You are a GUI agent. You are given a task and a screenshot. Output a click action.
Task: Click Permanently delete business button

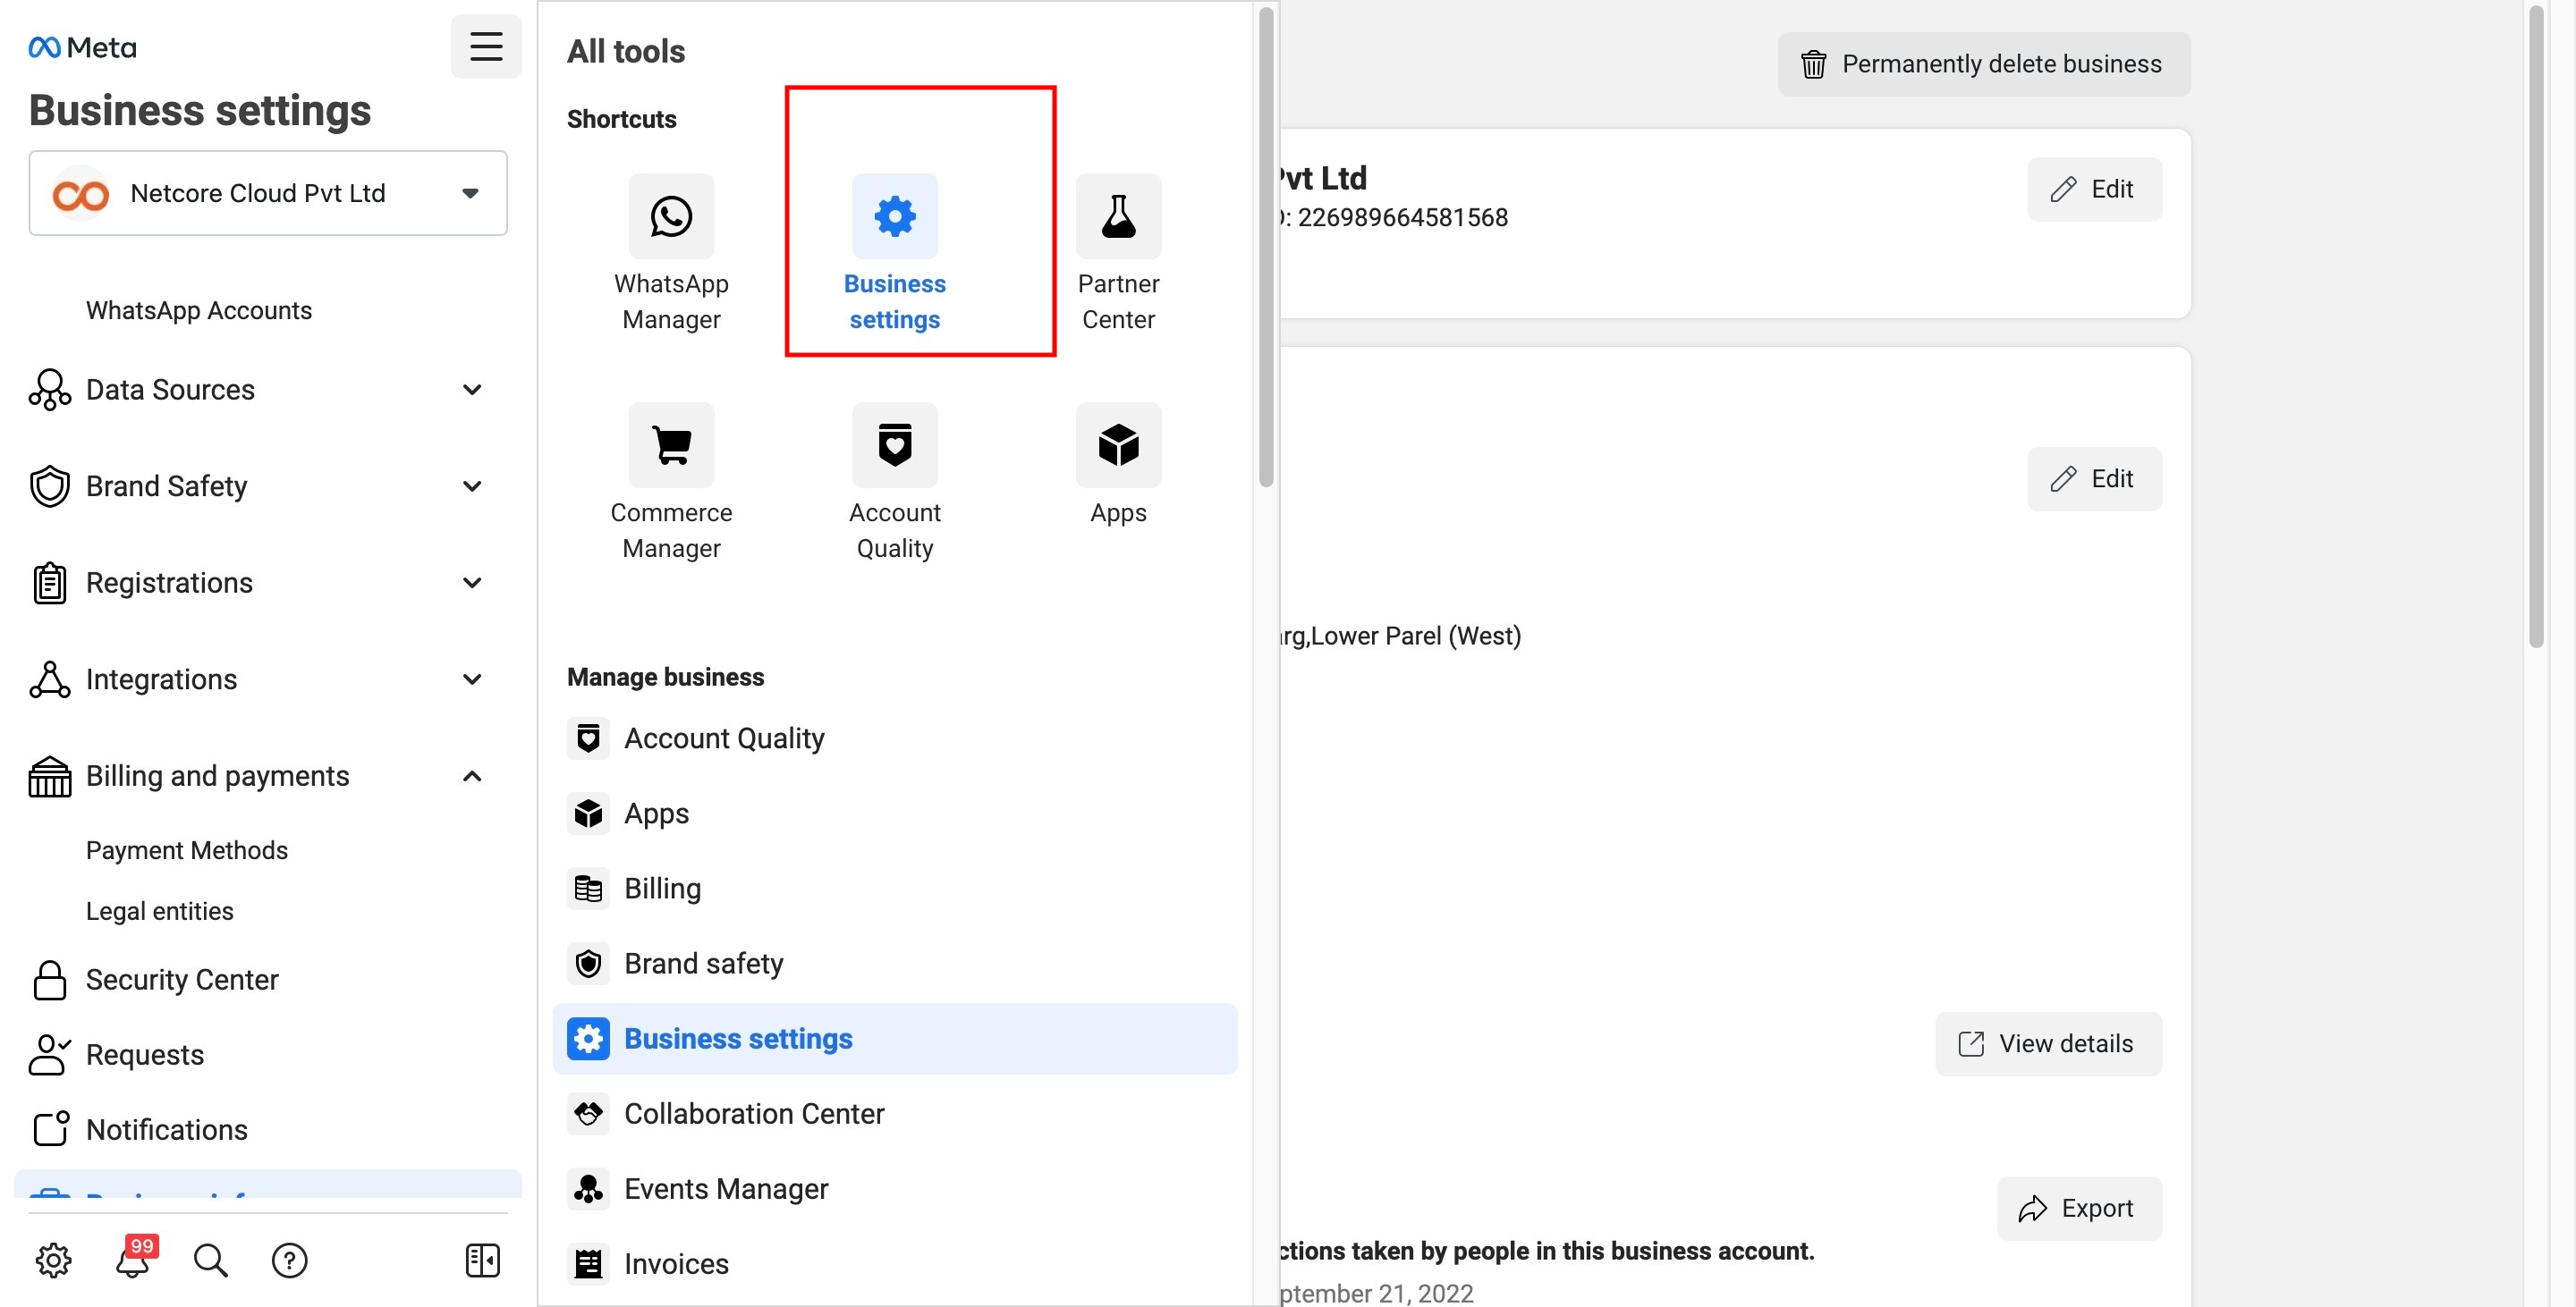[x=1983, y=65]
